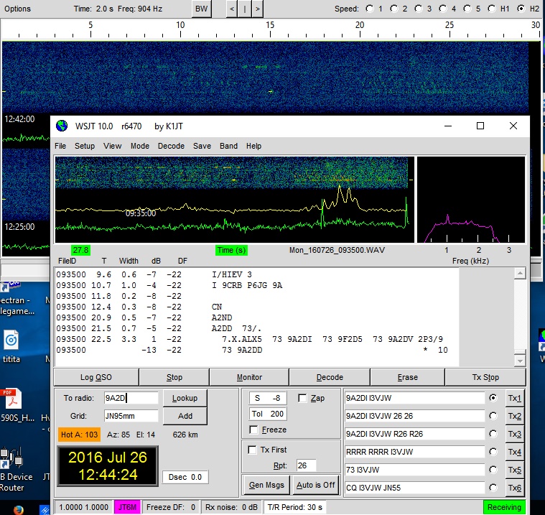Viewport: 545px width, 515px height.
Task: Click the Tx Stop button
Action: [x=485, y=377]
